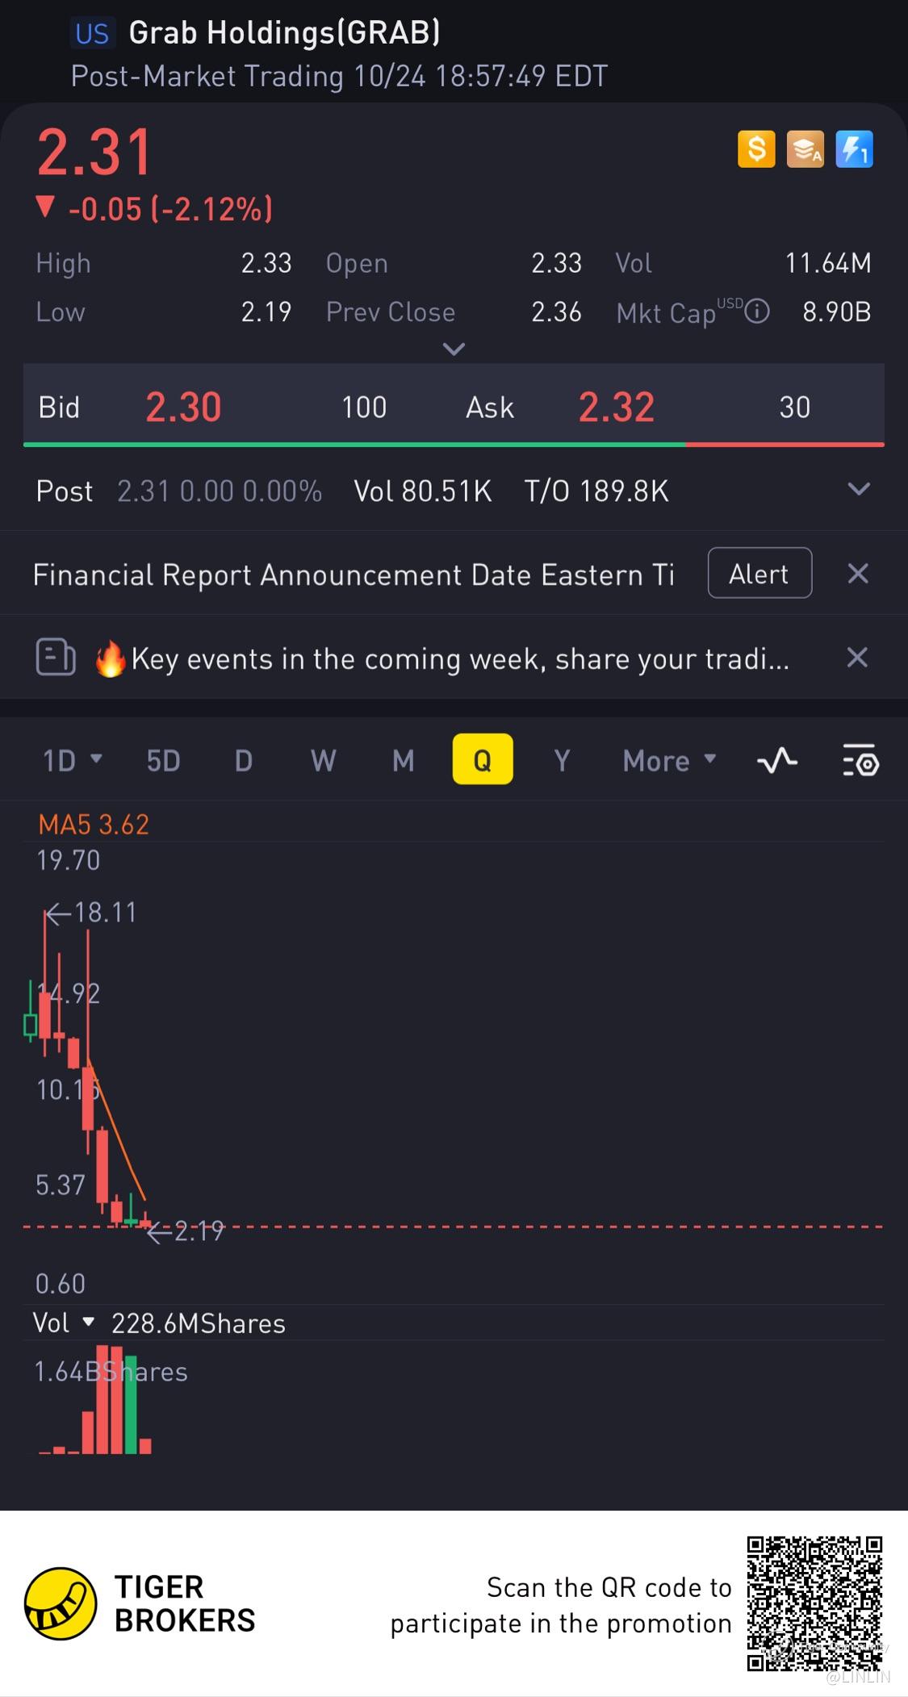This screenshot has width=908, height=1697.
Task: Tap the QR code image
Action: point(814,1603)
